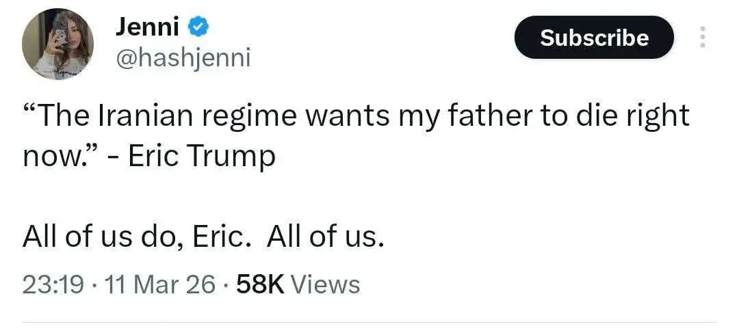
Task: Click the quoted sentence about the Iranian regime
Action: [356, 116]
